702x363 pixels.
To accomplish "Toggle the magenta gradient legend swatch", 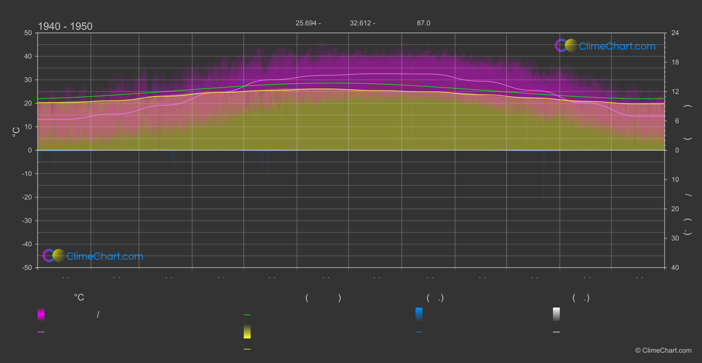I will coord(41,314).
